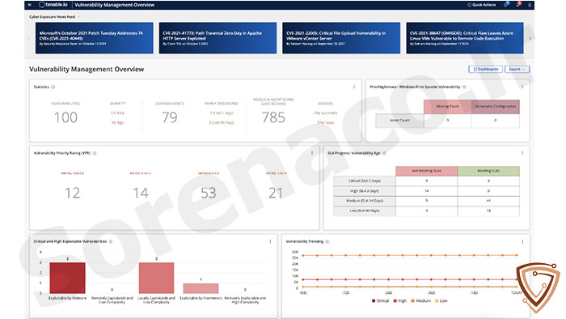Viewport: 566px width, 319px height.
Task: Open Statistics widget options menu
Action: click(x=354, y=87)
